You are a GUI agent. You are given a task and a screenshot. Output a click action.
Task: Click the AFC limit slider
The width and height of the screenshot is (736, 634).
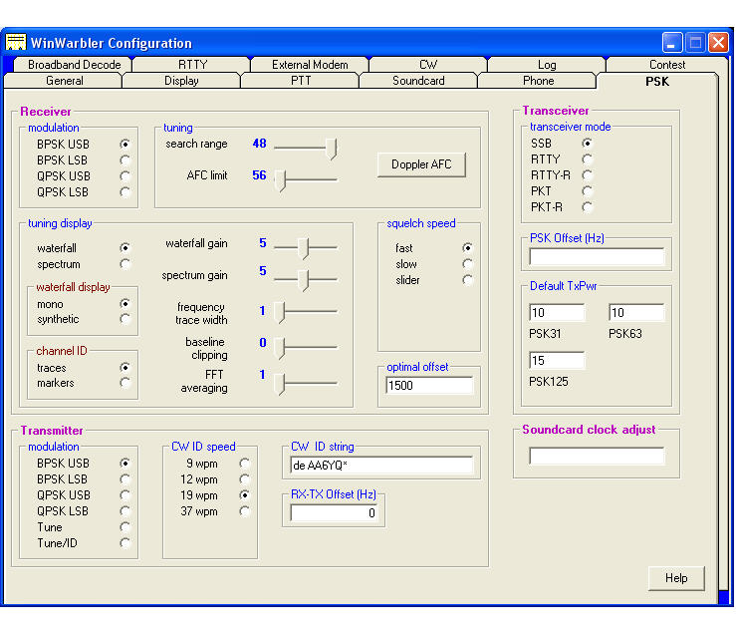[x=306, y=180]
